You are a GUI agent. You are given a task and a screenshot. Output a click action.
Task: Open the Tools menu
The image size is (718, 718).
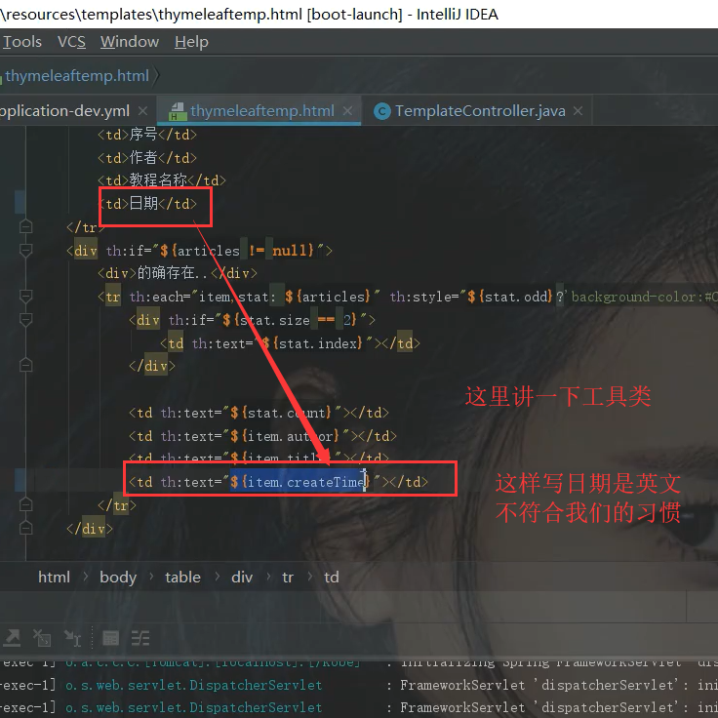[x=22, y=42]
